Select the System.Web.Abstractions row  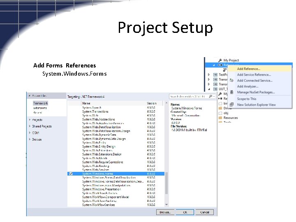coord(116,119)
